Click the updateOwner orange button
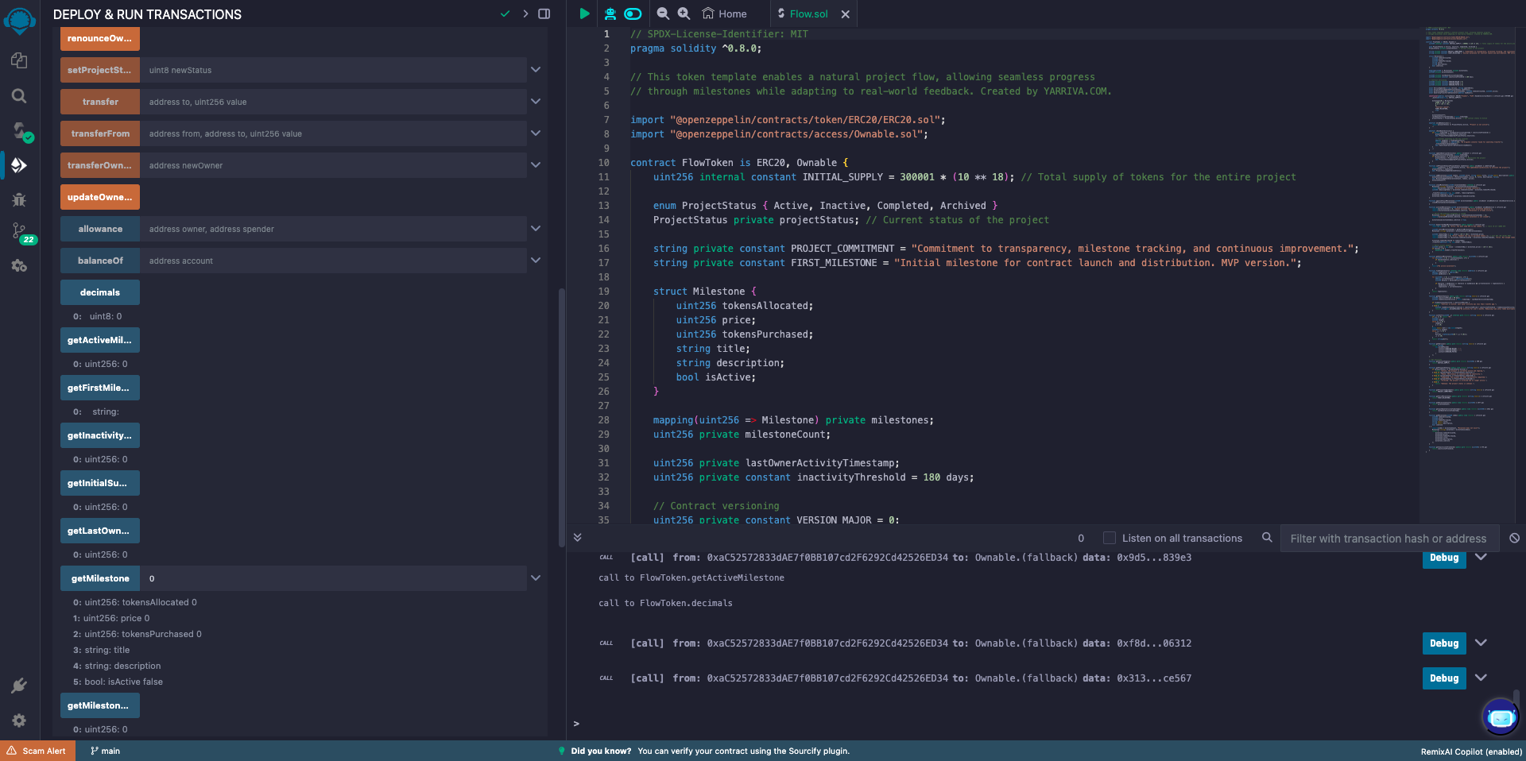The height and width of the screenshot is (761, 1526). pyautogui.click(x=100, y=197)
